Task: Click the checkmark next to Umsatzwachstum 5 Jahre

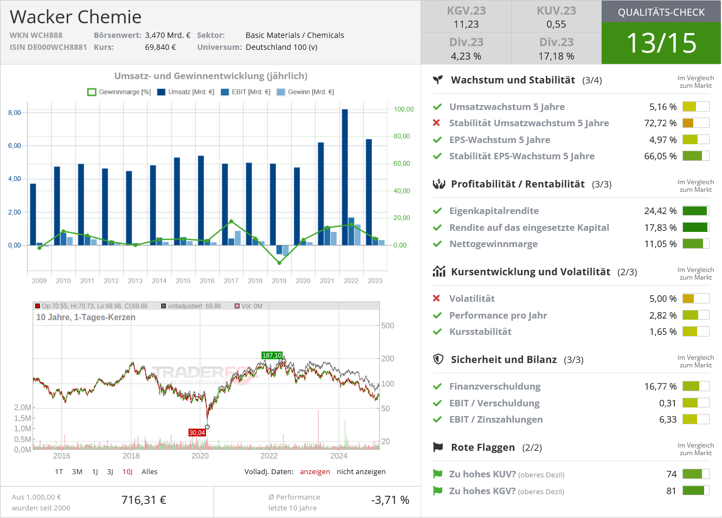Action: click(437, 107)
